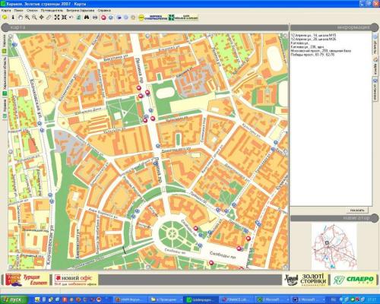The height and width of the screenshot is (304, 380).
Task: Open the Витрина Харькова menu
Action: pyautogui.click(x=81, y=11)
